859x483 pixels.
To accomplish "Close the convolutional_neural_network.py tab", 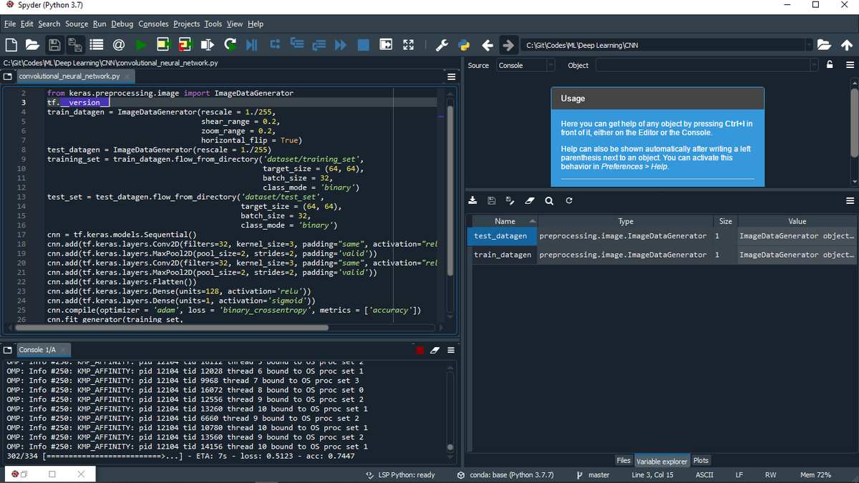I will (x=127, y=76).
